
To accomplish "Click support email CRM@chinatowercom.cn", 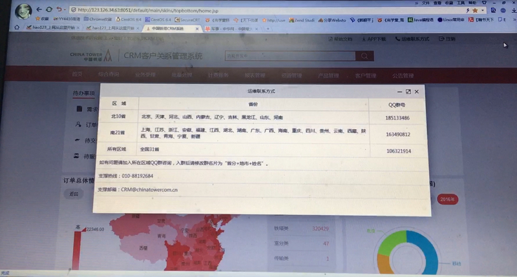I will pyautogui.click(x=149, y=190).
